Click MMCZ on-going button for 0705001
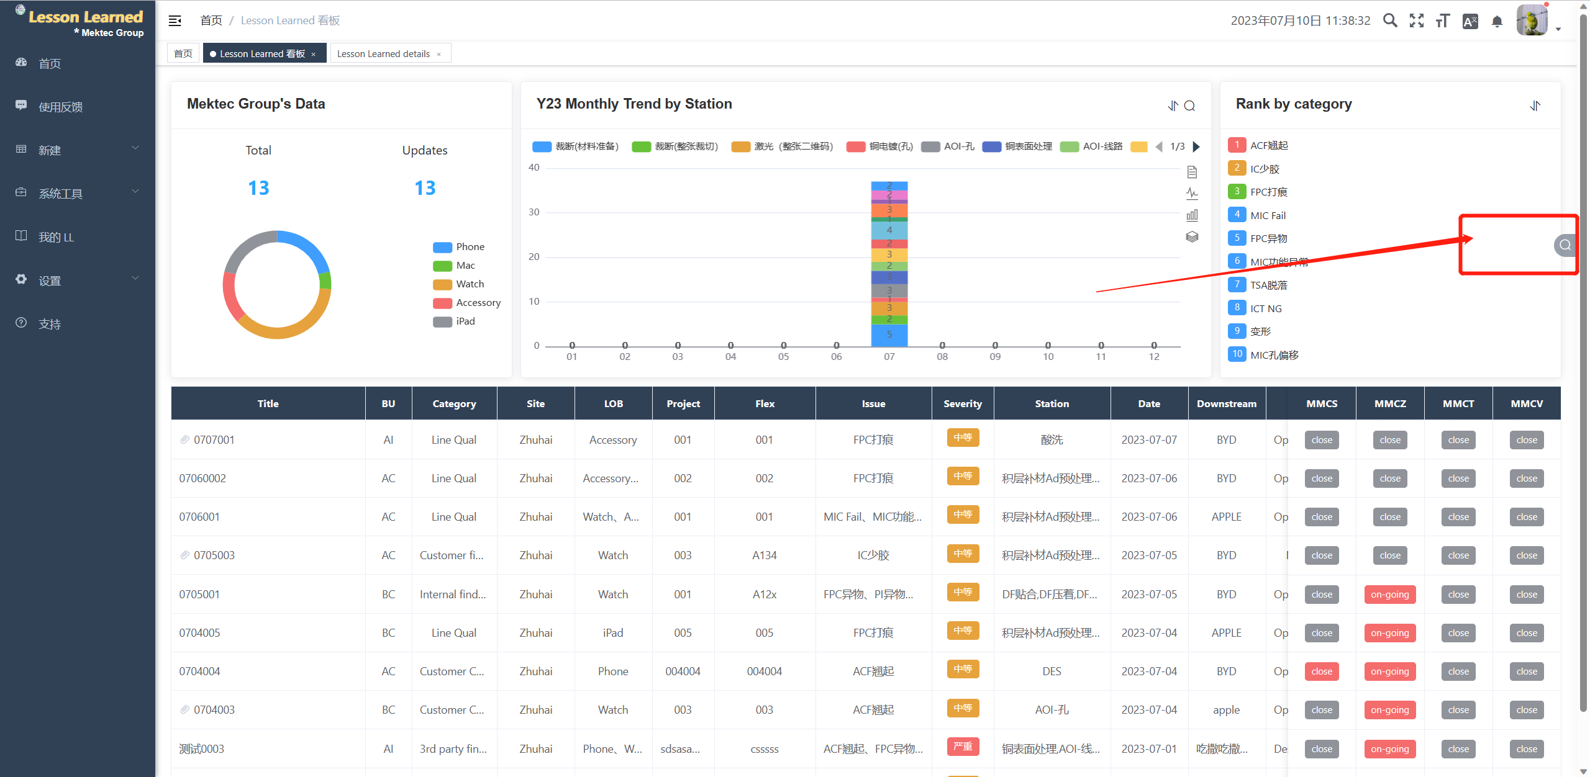 tap(1390, 595)
